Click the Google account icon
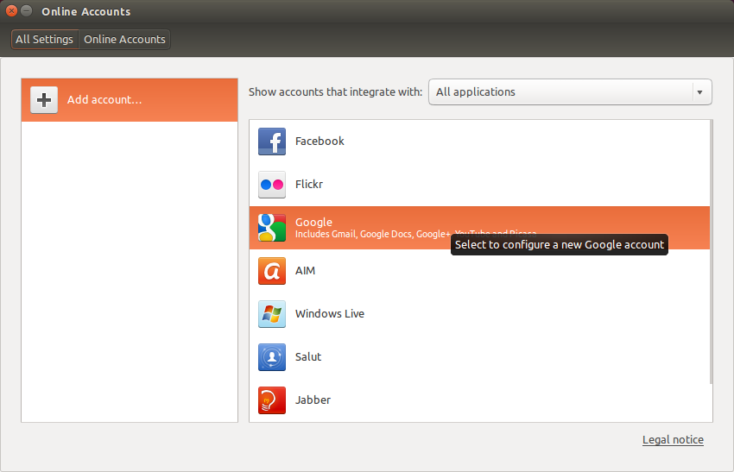The image size is (734, 472). 271,227
